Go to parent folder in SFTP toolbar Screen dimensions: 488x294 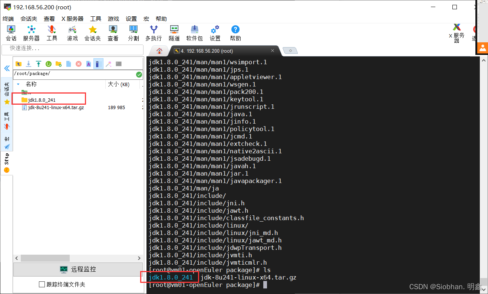(18, 64)
